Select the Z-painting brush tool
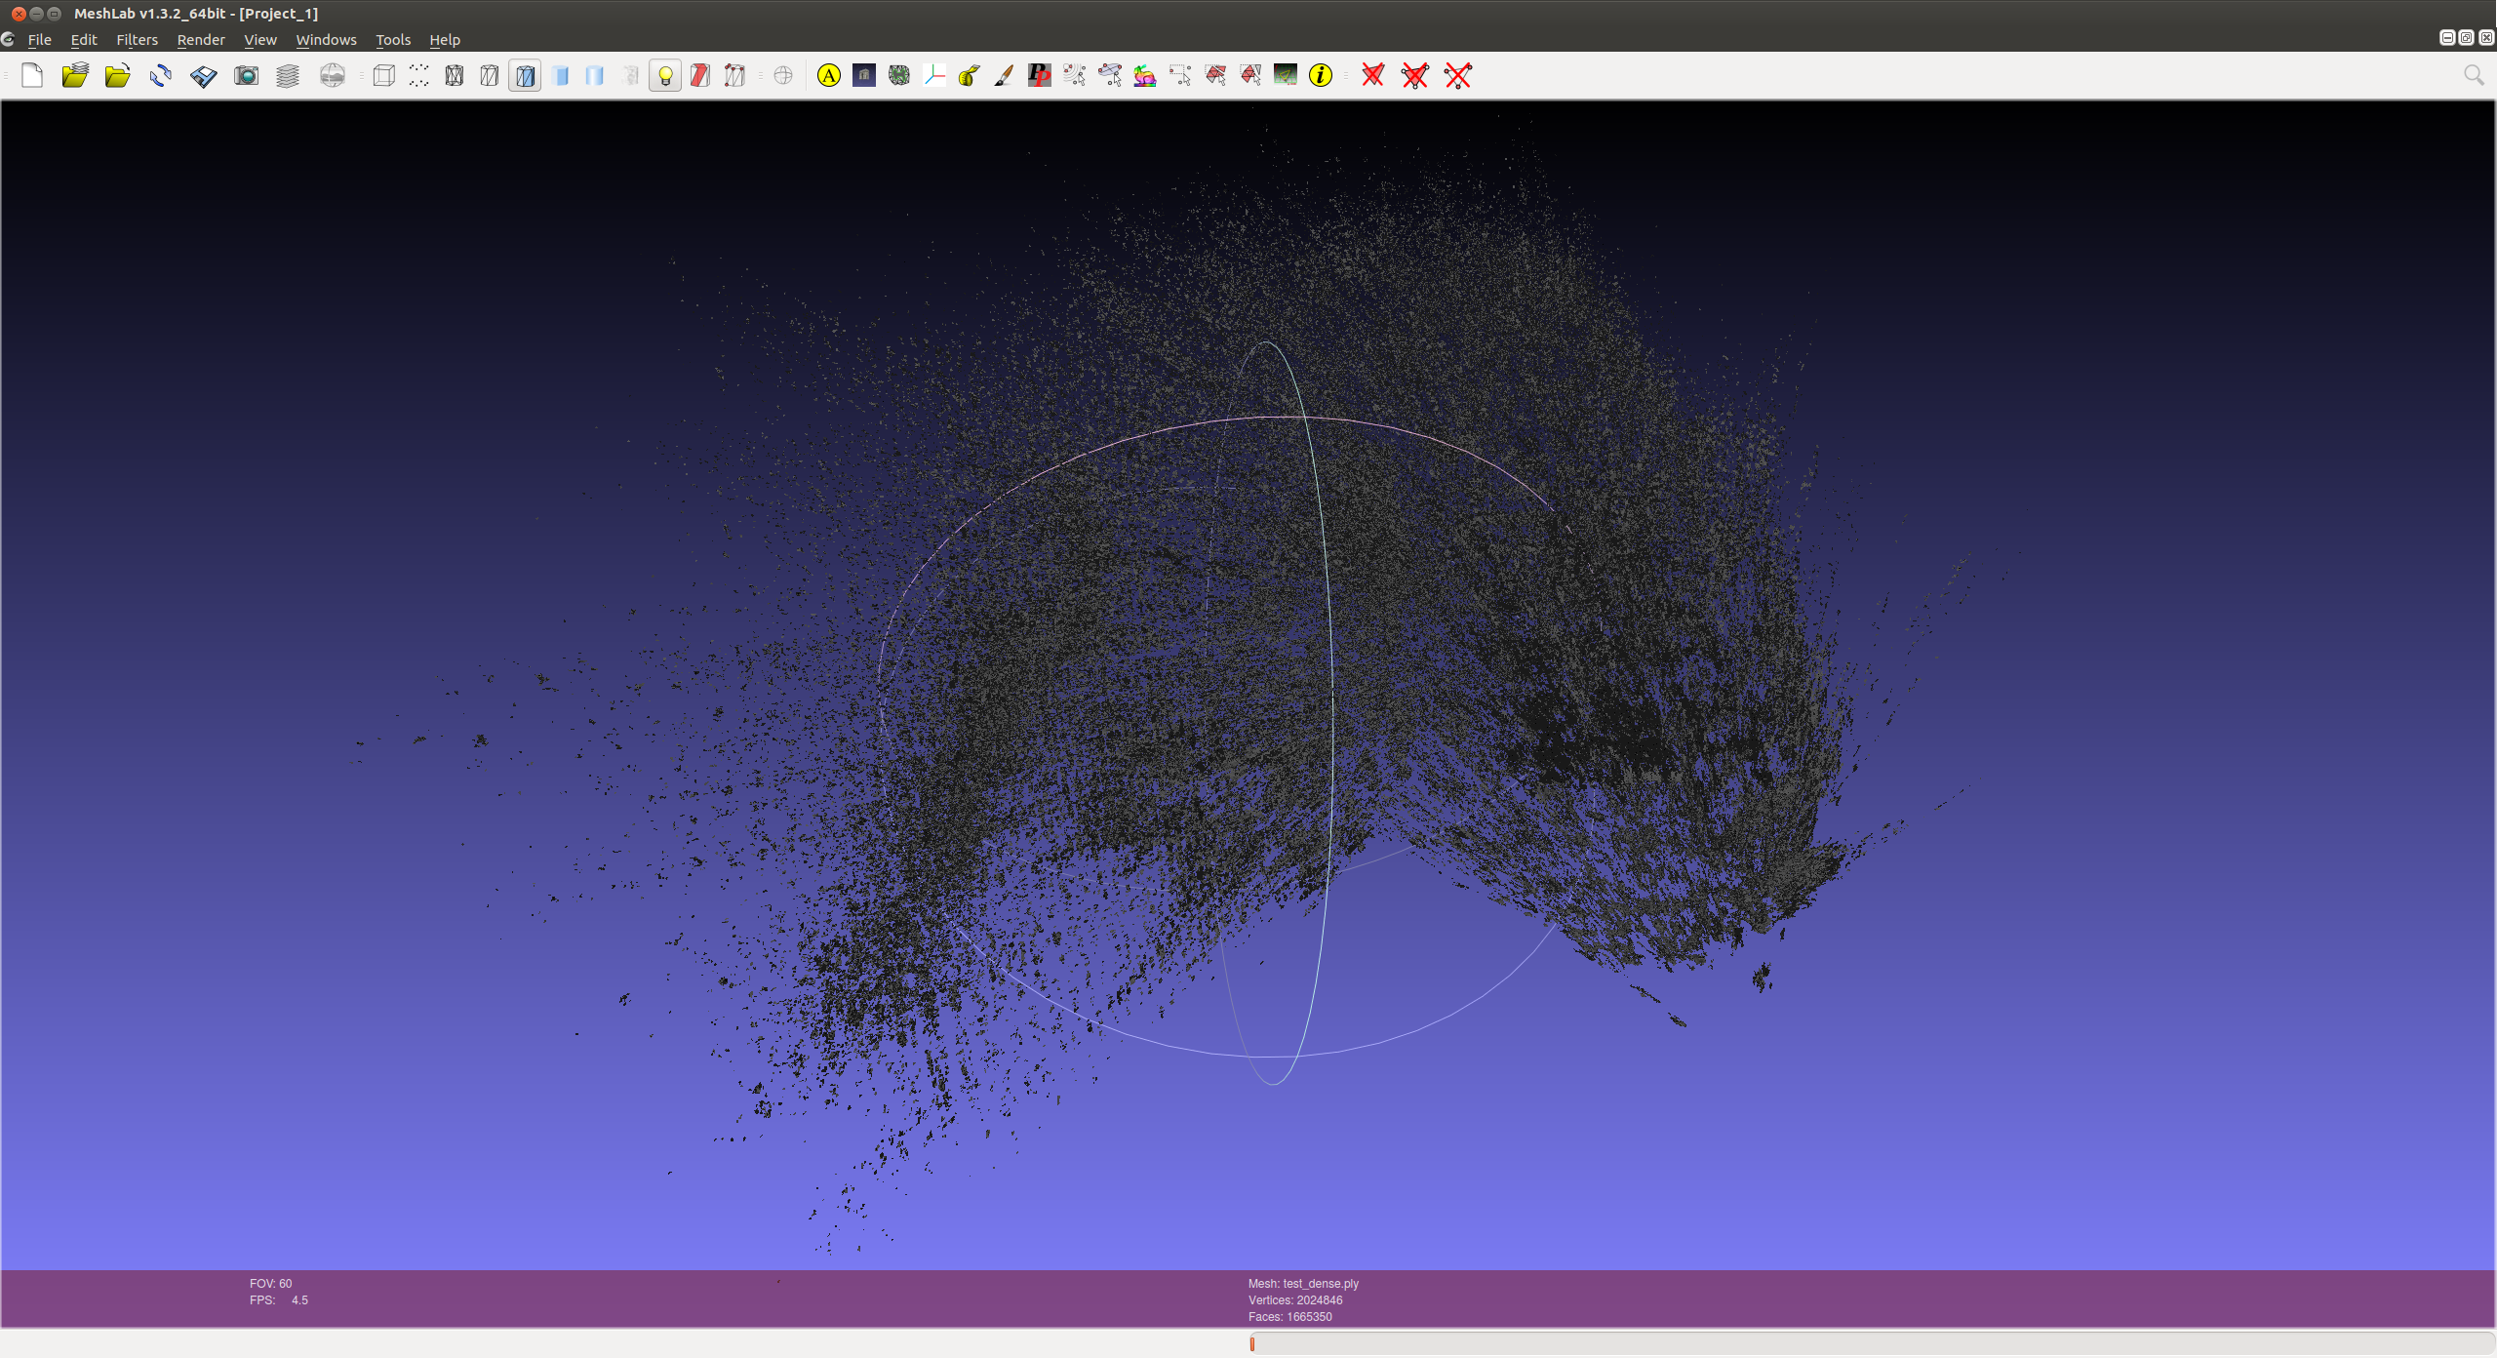The image size is (2497, 1358). coord(1005,75)
